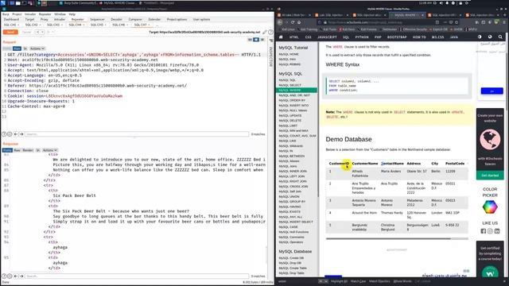The height and width of the screenshot is (286, 509).
Task: Select top-bottom layout icon
Action: click(256, 40)
